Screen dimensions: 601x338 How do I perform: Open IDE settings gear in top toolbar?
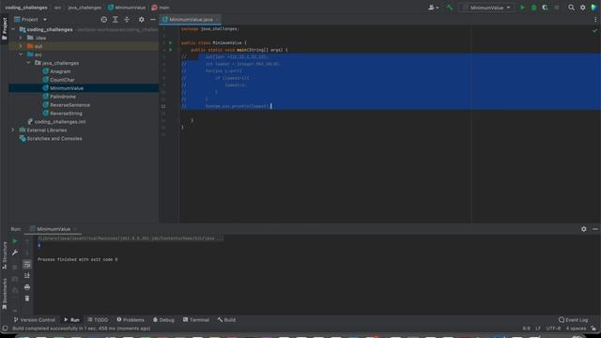click(582, 8)
